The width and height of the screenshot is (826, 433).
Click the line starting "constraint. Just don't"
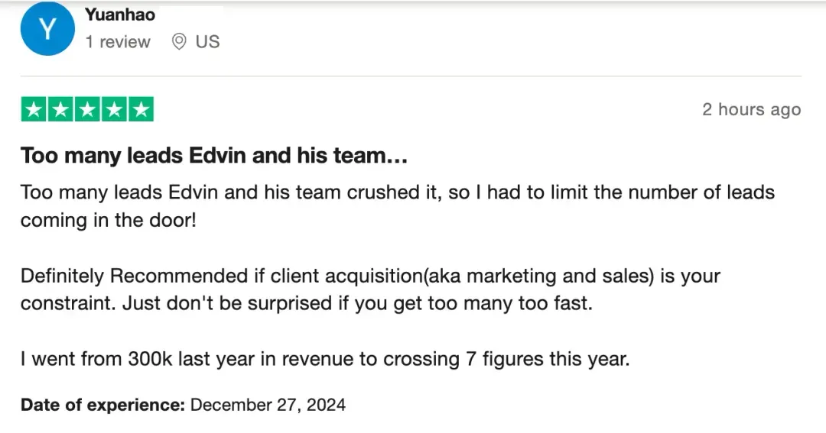[x=306, y=303]
